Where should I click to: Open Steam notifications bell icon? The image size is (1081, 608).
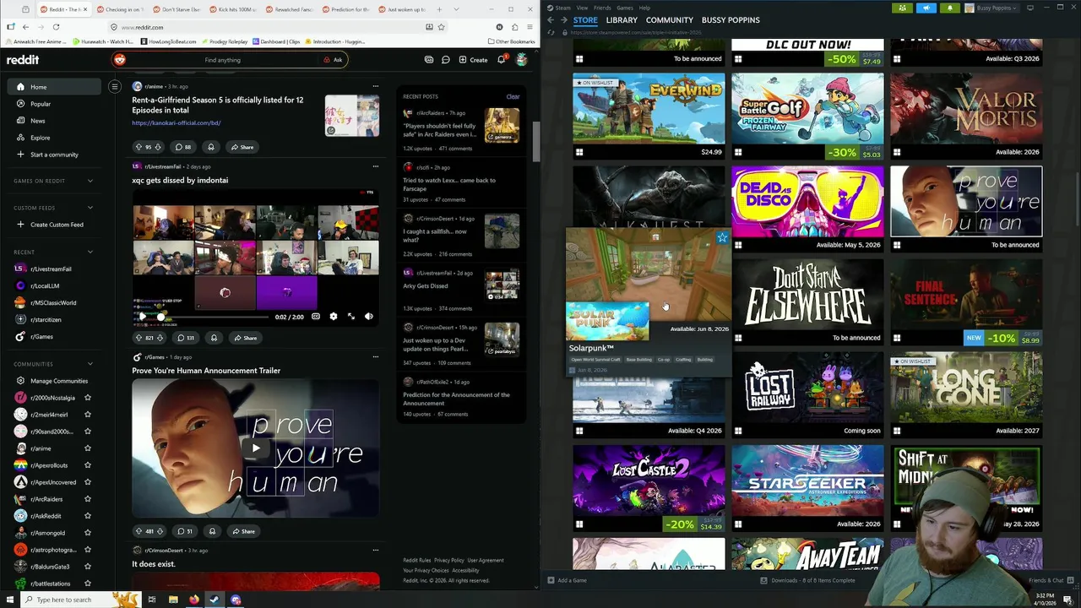949,8
